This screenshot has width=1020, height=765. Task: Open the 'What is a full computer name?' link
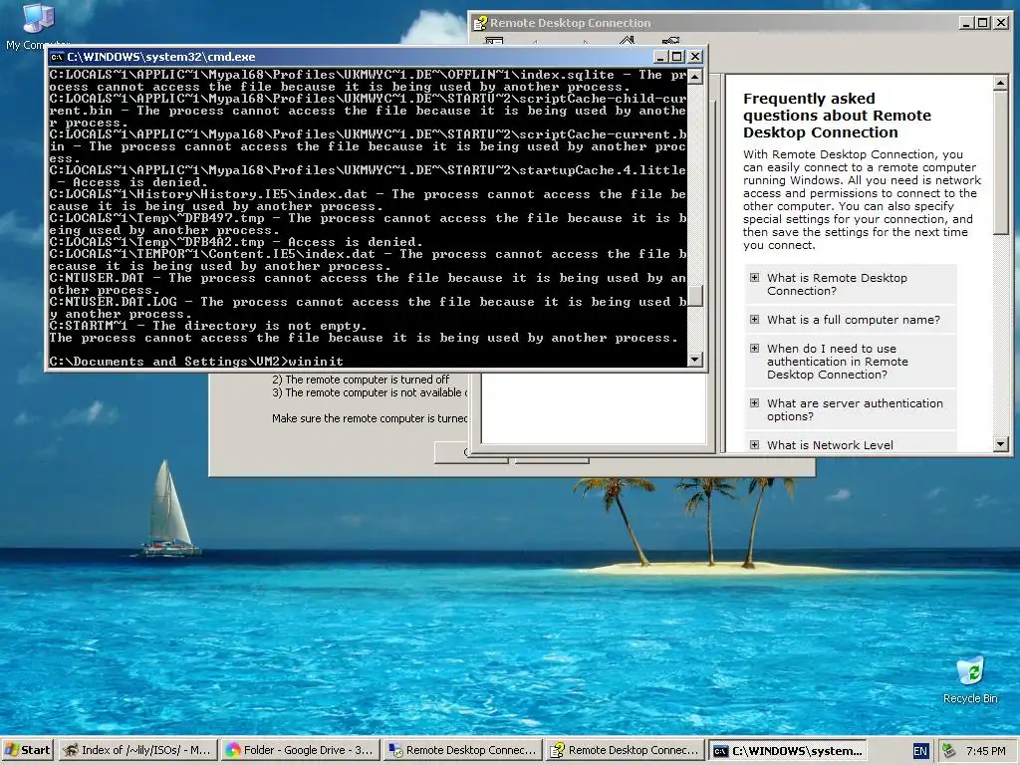854,320
